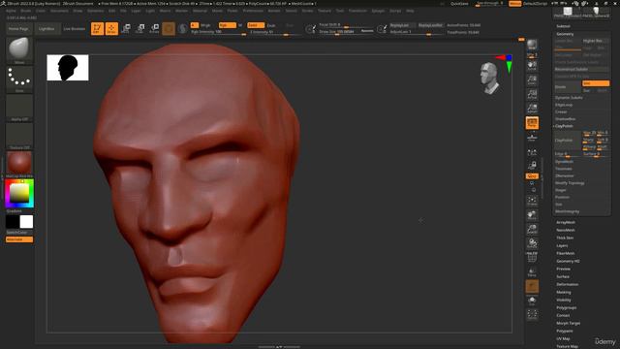Toggle the Perspective view button
The height and width of the screenshot is (349, 620).
pyautogui.click(x=532, y=123)
